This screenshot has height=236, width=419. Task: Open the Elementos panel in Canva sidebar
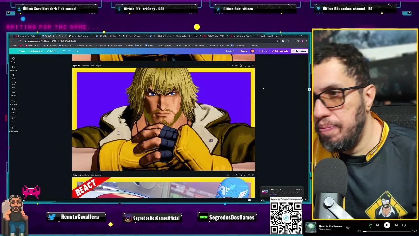(13, 68)
